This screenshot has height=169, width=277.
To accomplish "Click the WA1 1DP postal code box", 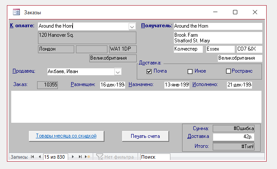I will point(123,49).
